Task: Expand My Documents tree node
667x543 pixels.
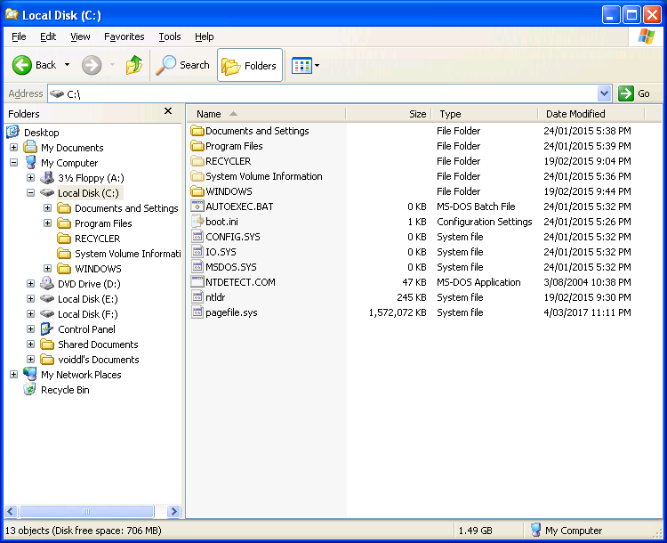Action: click(x=13, y=148)
